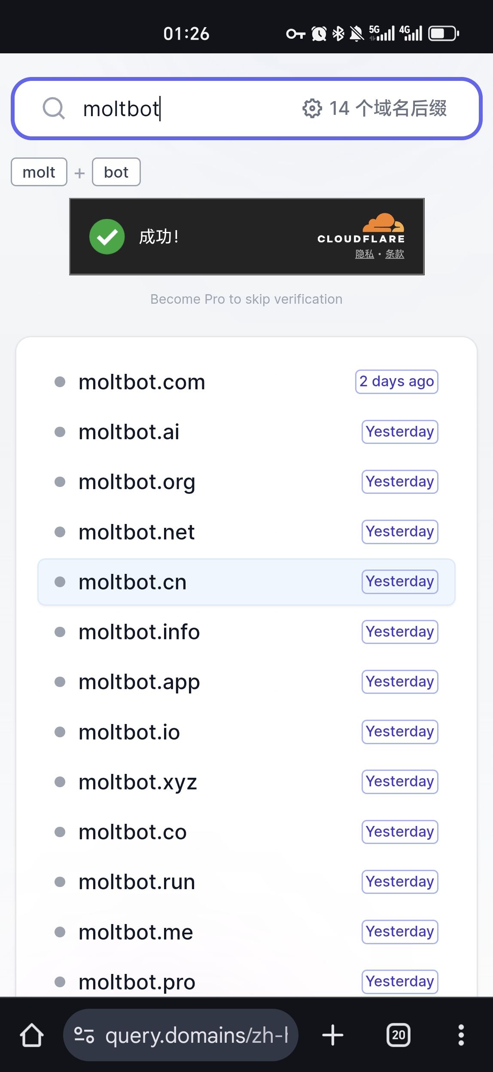
Task: Open the Cloudflare privacy link
Action: click(365, 254)
